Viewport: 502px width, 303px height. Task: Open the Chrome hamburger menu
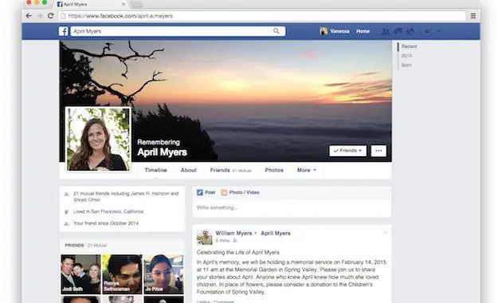pos(473,16)
